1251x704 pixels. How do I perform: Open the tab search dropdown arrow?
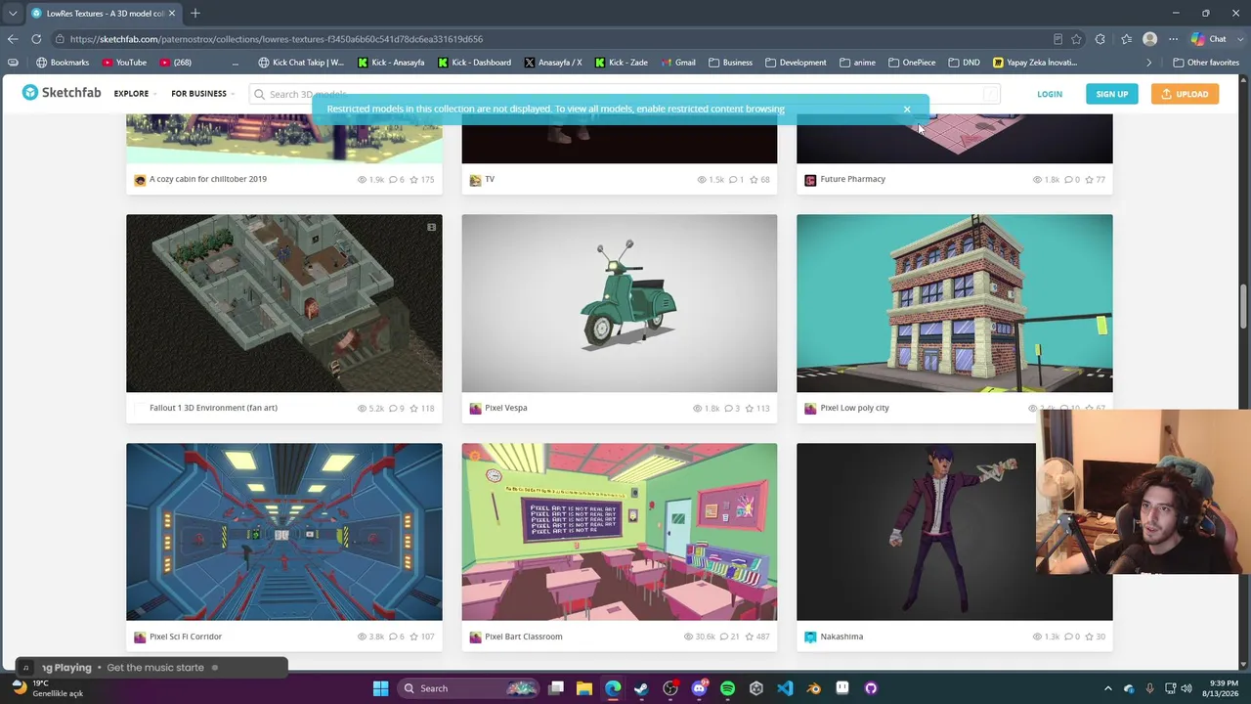pos(13,14)
